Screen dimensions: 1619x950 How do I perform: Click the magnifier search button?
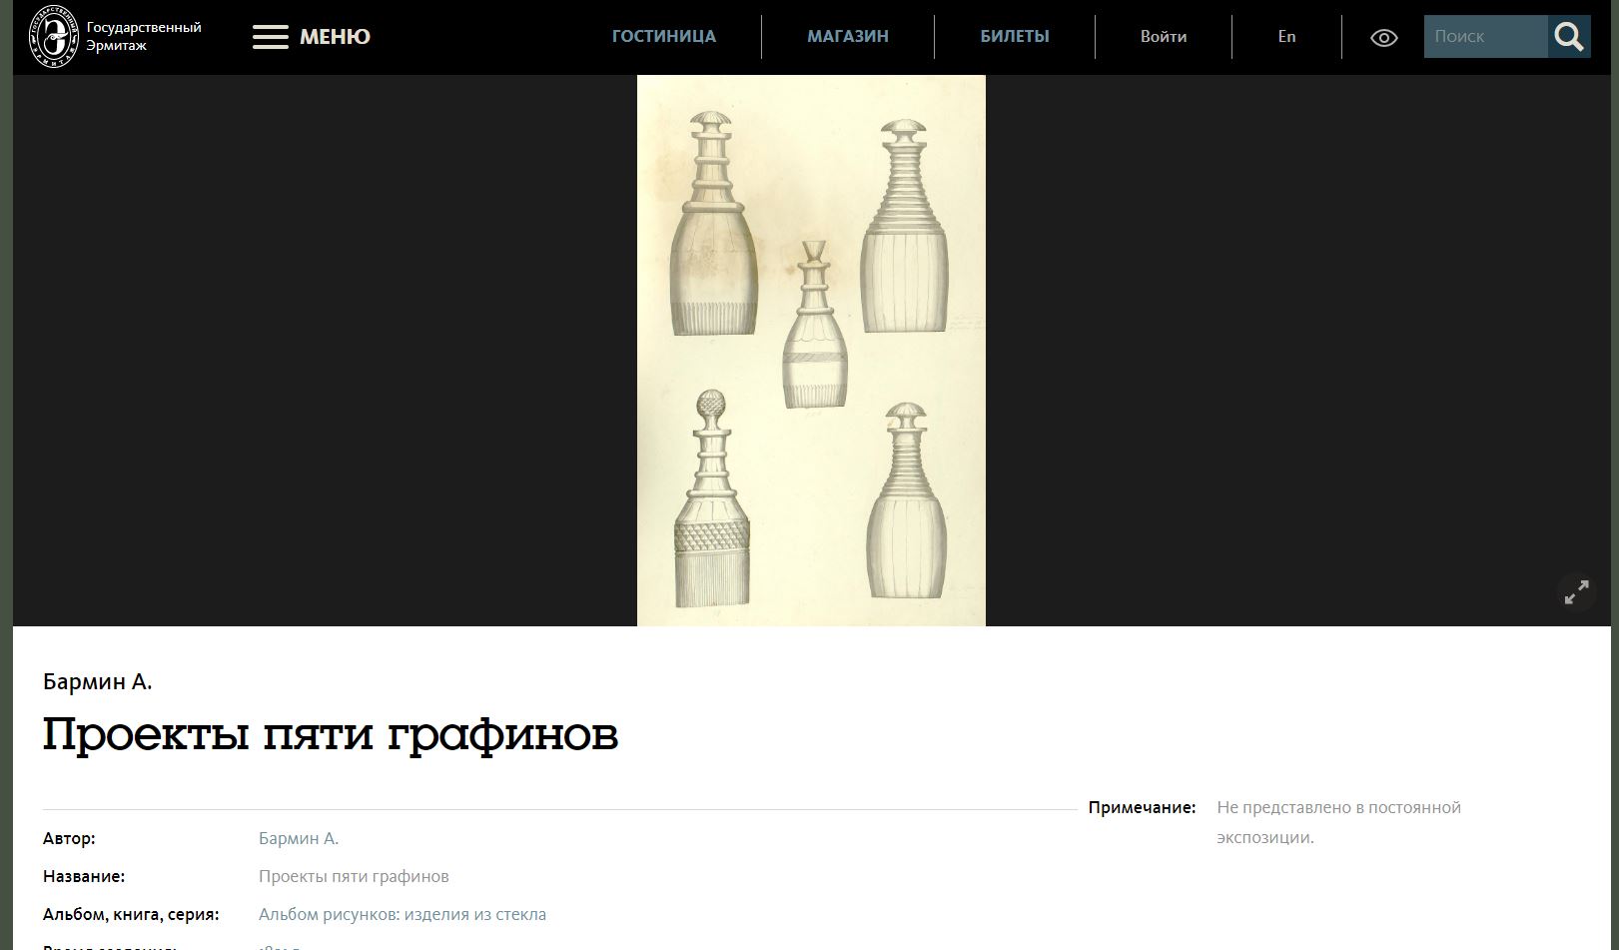point(1569,37)
